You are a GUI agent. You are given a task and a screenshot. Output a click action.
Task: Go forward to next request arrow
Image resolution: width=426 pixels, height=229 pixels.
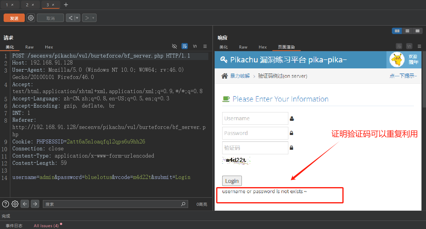click(x=87, y=18)
